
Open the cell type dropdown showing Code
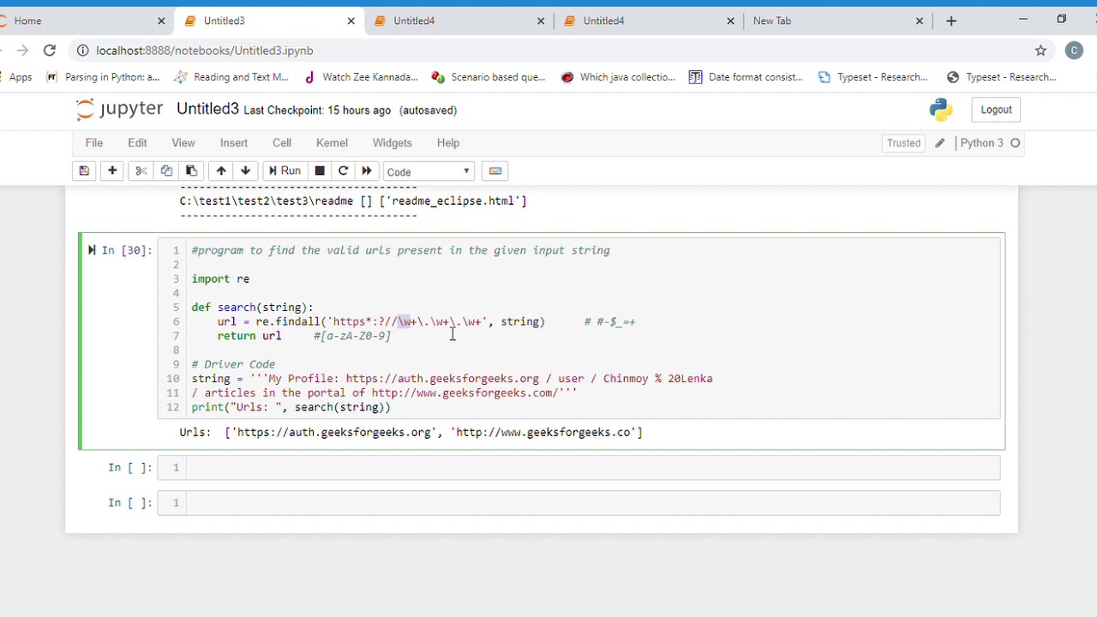tap(429, 172)
